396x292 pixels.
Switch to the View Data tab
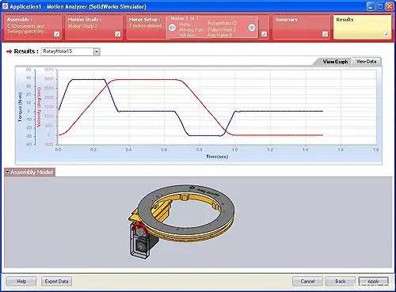[367, 62]
